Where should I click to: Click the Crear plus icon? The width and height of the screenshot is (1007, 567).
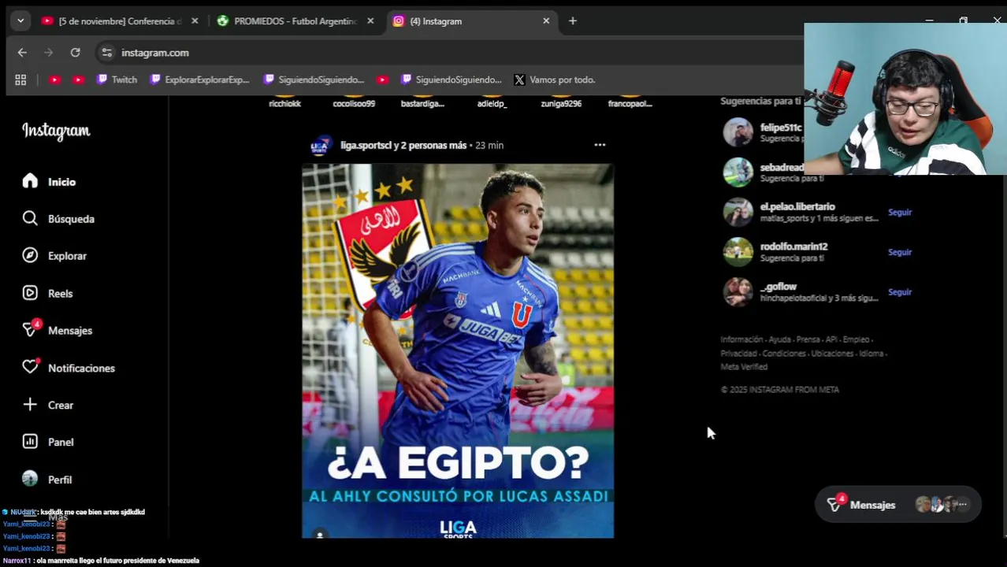(30, 404)
